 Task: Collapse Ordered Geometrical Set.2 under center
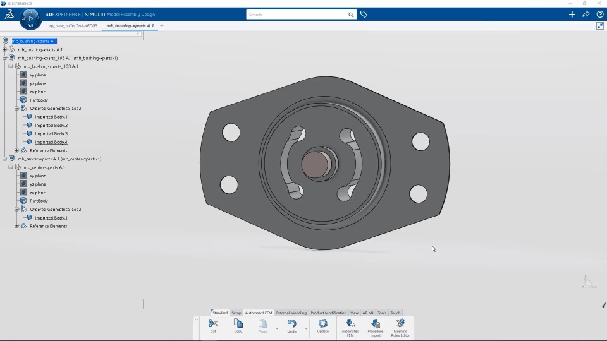tap(16, 210)
